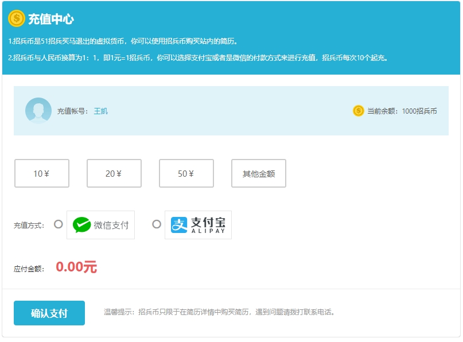Click the 充值方式 label
This screenshot has width=463, height=342.
(x=29, y=226)
